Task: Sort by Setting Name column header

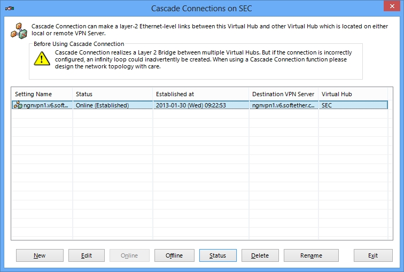Action: [42, 94]
